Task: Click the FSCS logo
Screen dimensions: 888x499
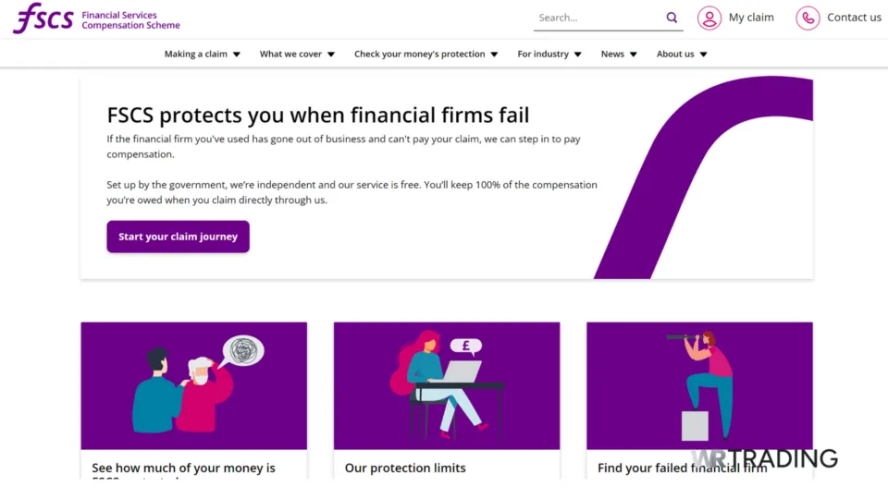Action: 43,18
